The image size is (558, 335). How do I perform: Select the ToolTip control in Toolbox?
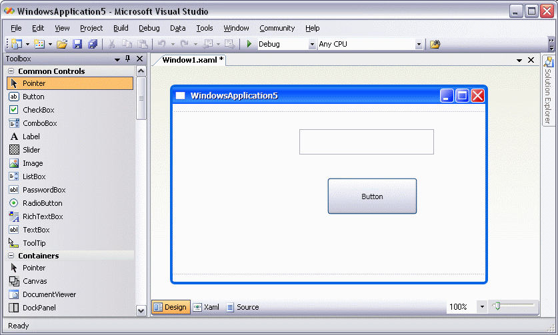click(70, 243)
